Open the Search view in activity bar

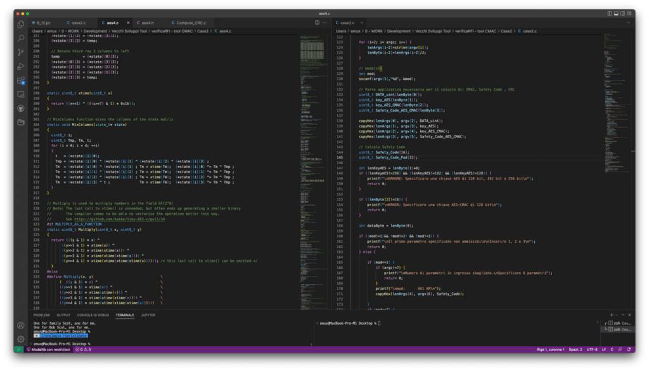21,38
